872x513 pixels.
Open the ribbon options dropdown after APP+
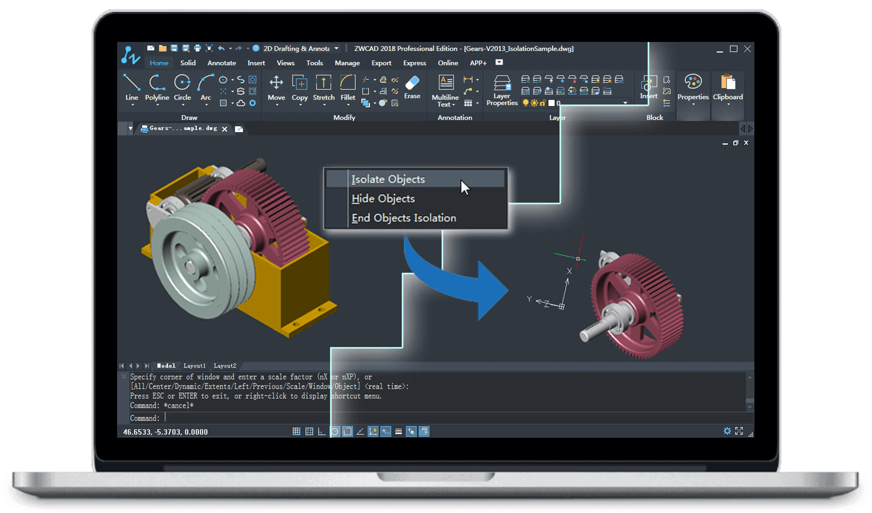pos(499,62)
